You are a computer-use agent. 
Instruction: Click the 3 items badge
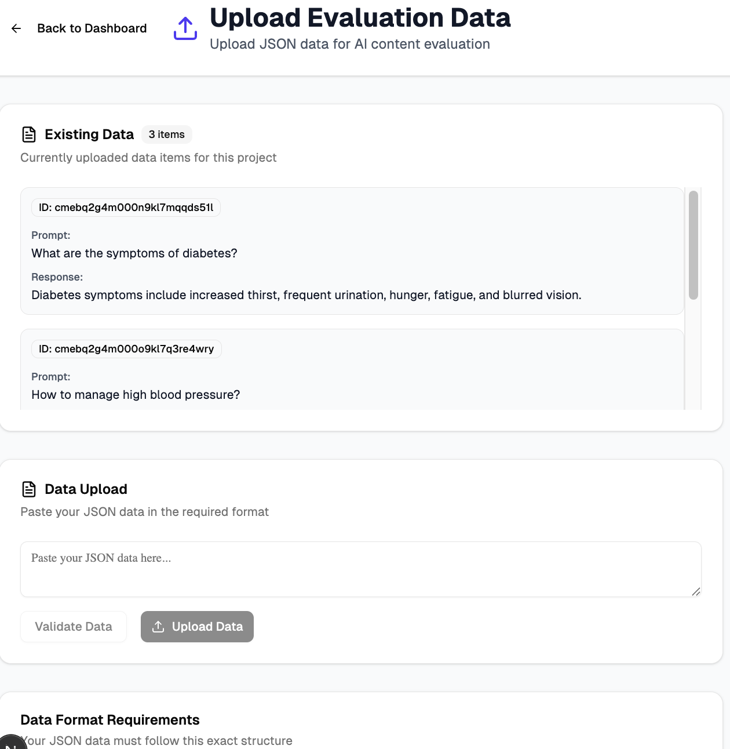click(166, 134)
